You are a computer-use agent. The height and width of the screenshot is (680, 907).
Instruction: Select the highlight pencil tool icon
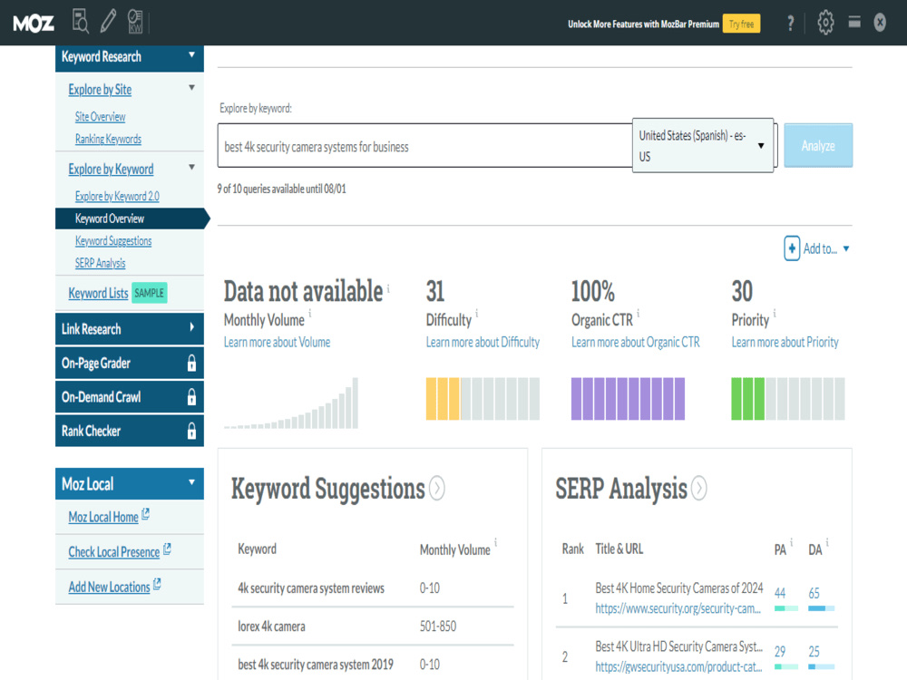(108, 22)
